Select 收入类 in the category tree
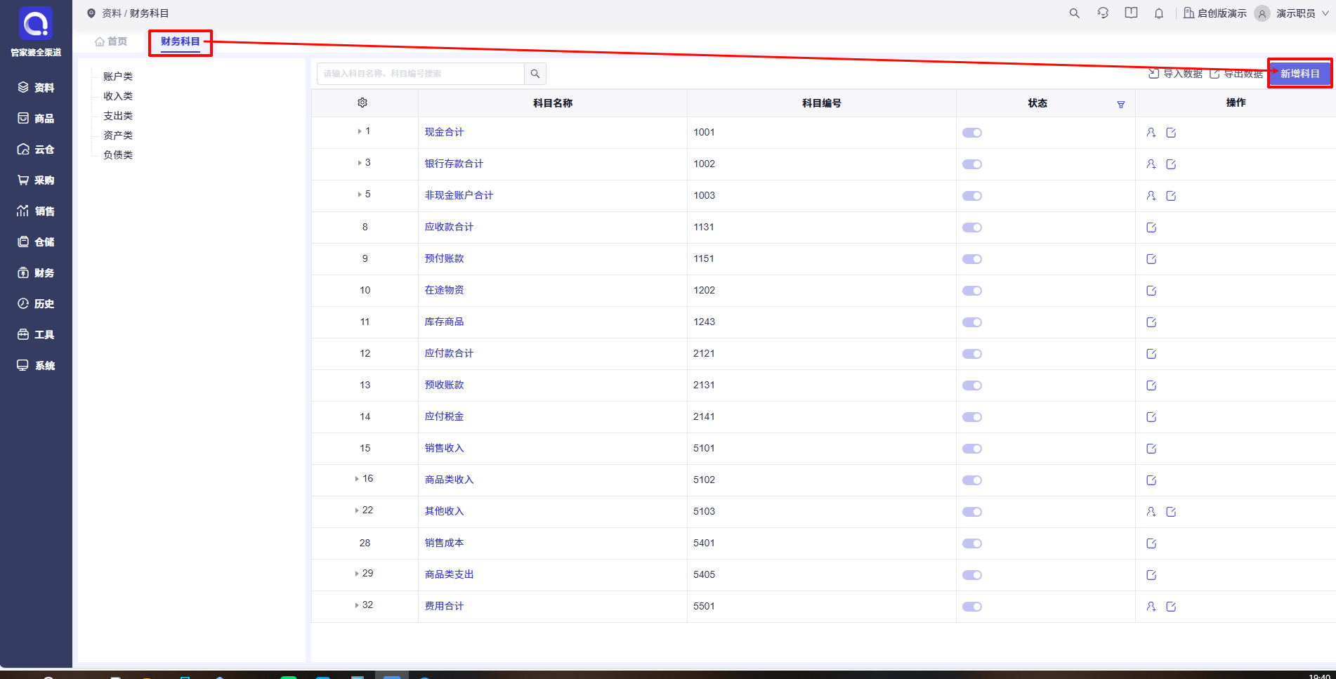Screen dimensions: 1336x679 click(x=118, y=96)
